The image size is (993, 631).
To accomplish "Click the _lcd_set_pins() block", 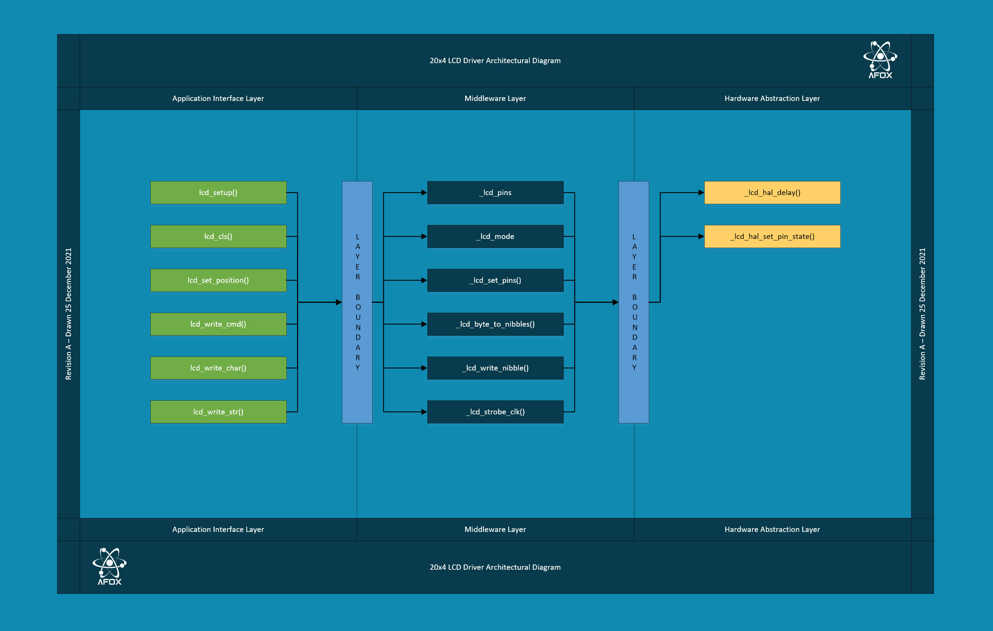I will click(x=495, y=280).
